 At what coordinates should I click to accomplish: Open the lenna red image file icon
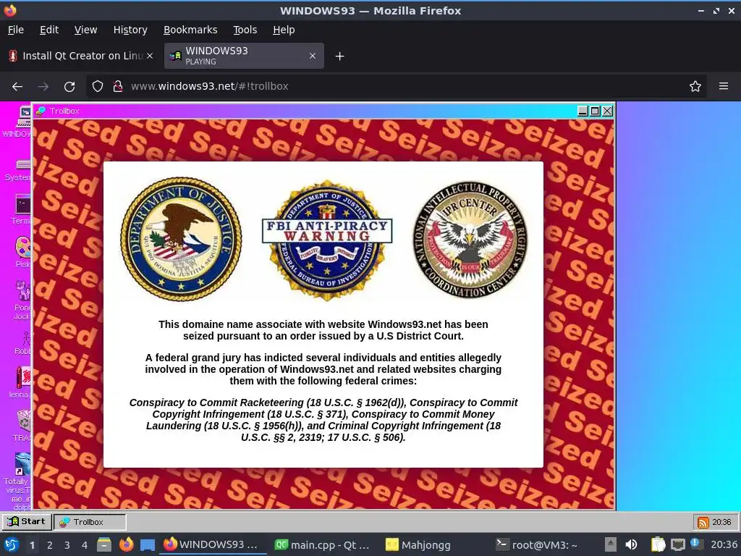[21, 382]
